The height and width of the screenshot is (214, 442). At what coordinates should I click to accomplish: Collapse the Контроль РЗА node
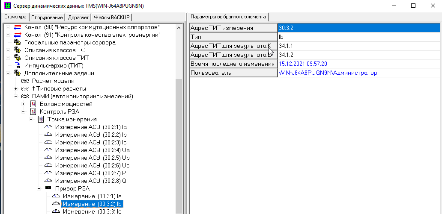24,112
